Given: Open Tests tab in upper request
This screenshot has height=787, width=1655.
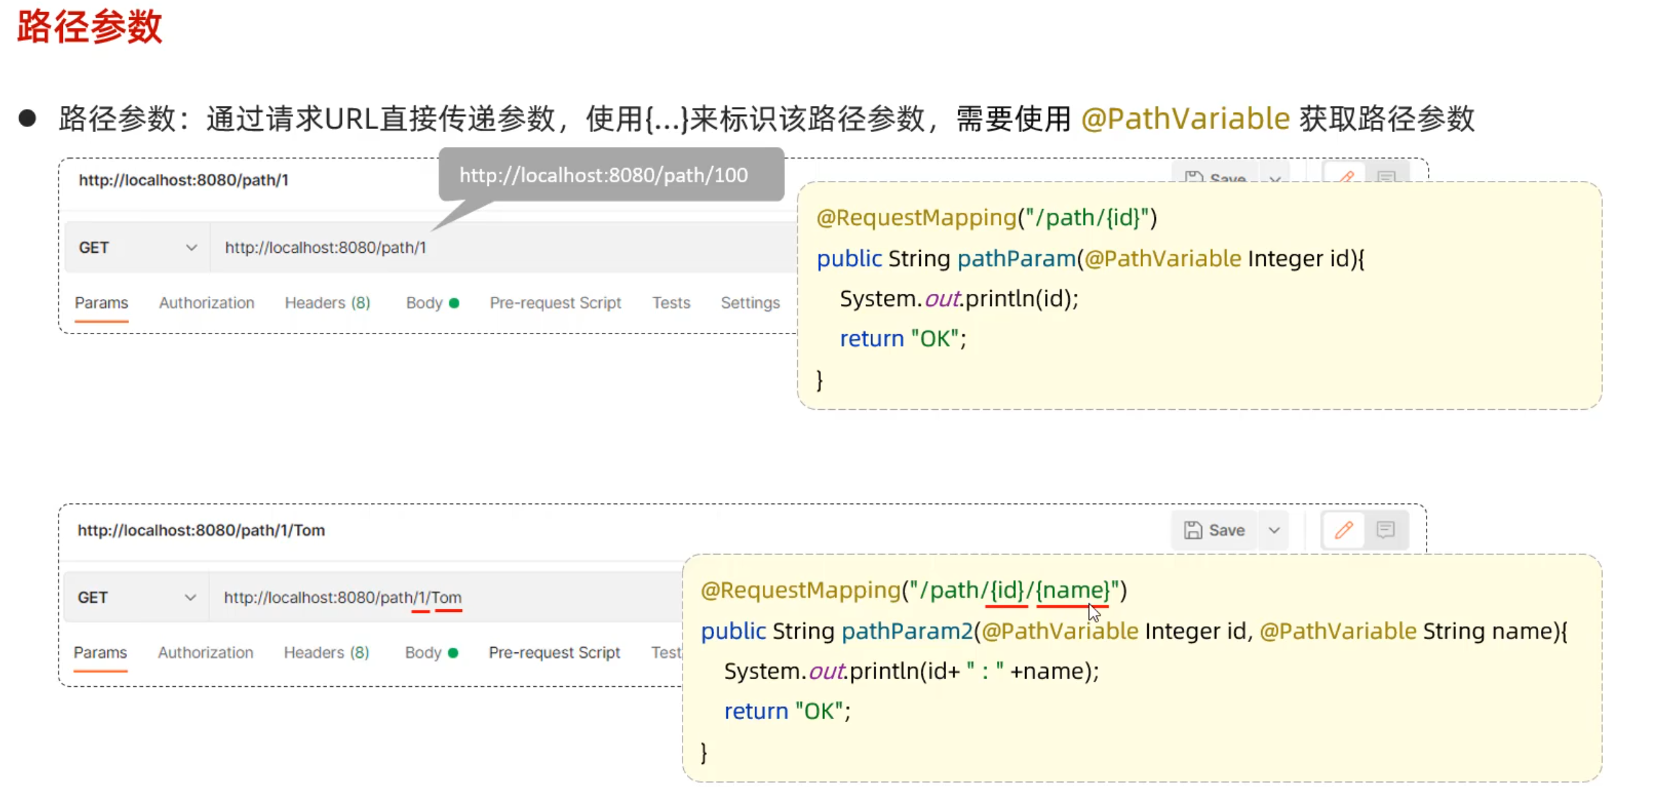Looking at the screenshot, I should click(671, 303).
